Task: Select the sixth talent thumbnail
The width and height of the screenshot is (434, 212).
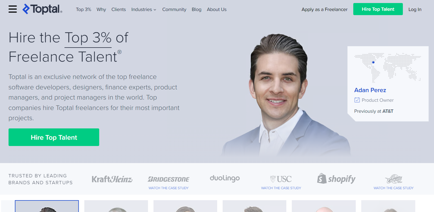Action: point(388,206)
